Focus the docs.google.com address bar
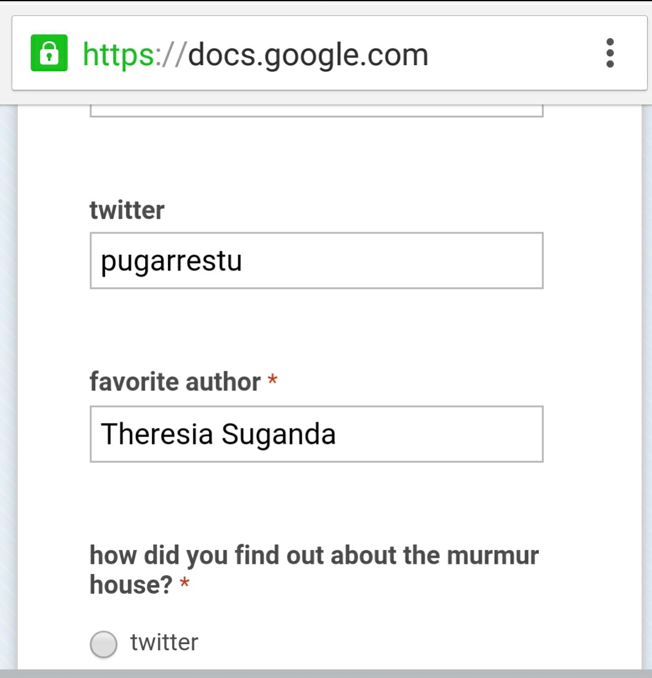 [307, 54]
